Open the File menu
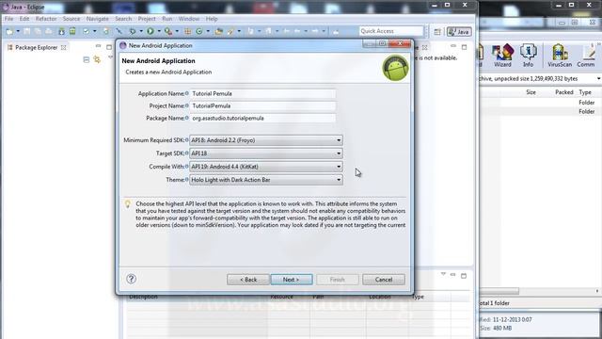The height and width of the screenshot is (339, 602). pos(8,19)
